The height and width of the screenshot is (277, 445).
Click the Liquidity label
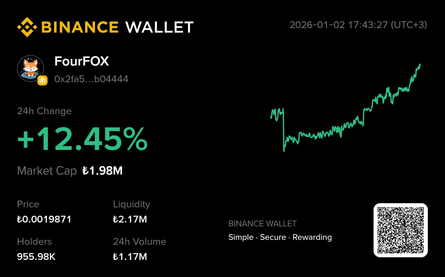click(x=131, y=204)
